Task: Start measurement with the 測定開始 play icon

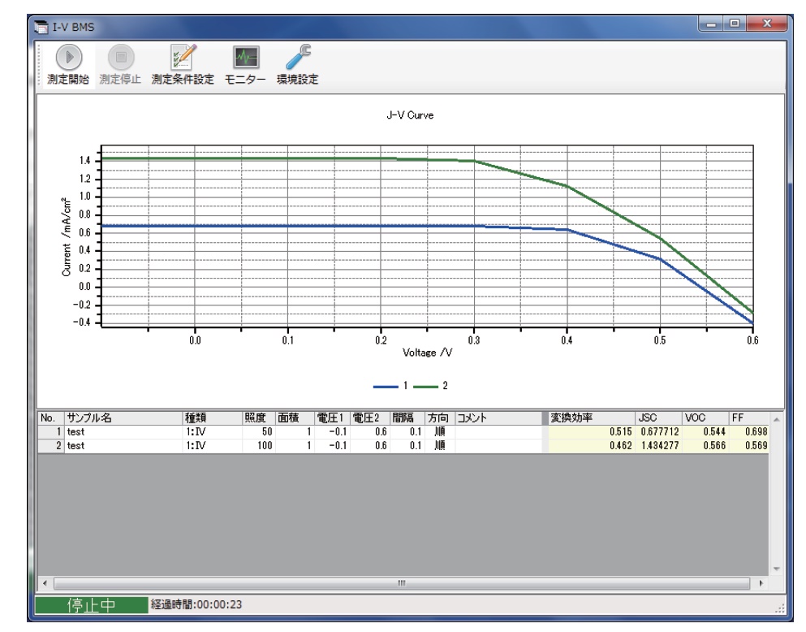Action: (x=69, y=58)
